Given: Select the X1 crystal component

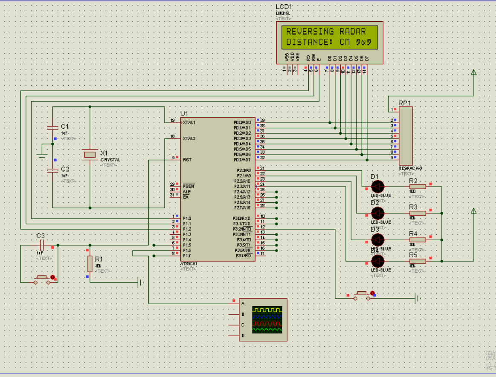Looking at the screenshot, I should 90,154.
